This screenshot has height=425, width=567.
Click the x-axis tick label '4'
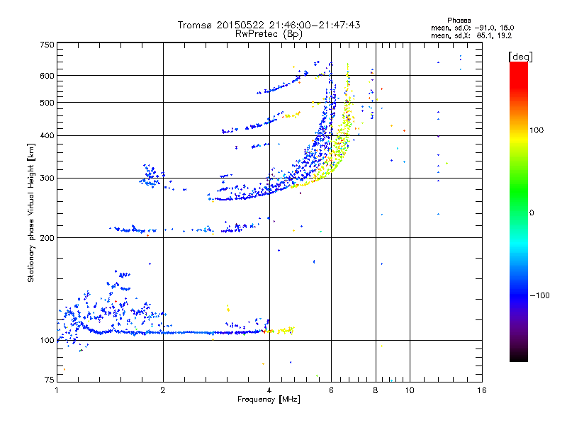click(x=269, y=390)
